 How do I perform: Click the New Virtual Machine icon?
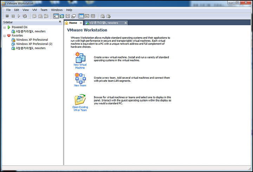point(80,57)
